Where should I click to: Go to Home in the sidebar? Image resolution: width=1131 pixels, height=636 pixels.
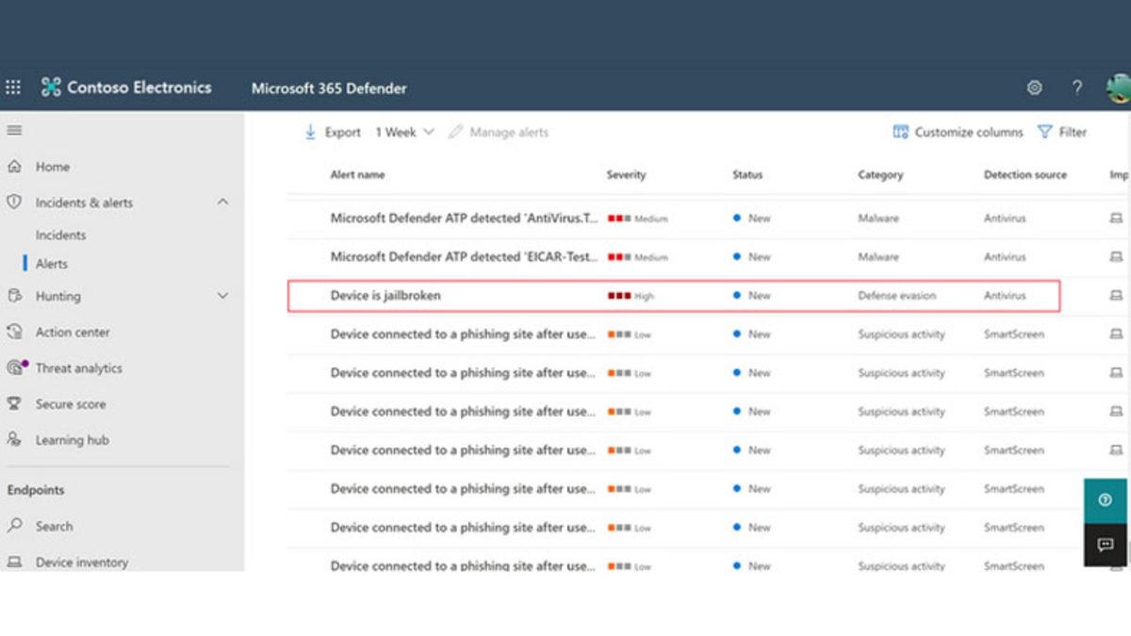pos(52,166)
